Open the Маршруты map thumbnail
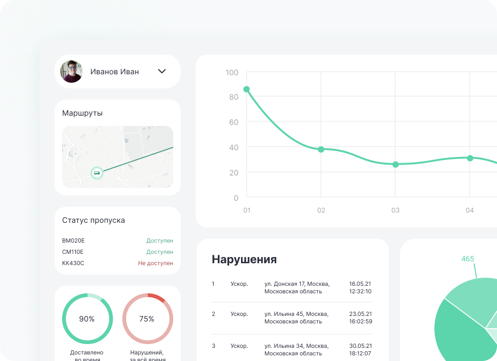The image size is (497, 361). pos(118,157)
